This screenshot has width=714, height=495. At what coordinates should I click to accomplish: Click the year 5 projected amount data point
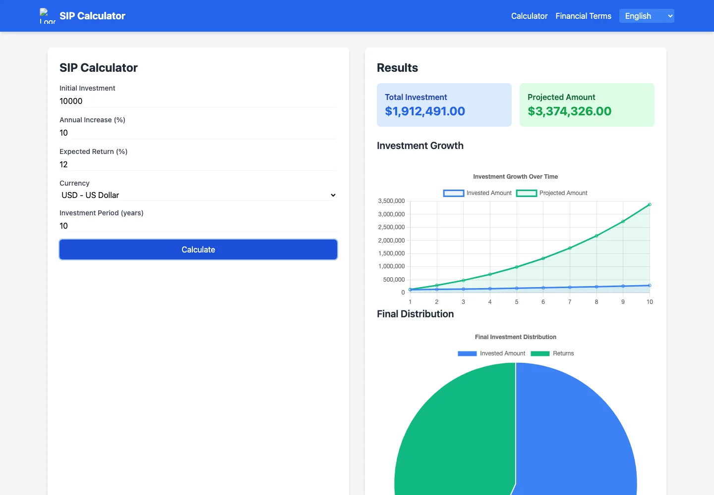pos(517,267)
